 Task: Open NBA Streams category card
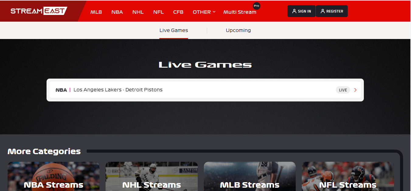click(x=54, y=176)
